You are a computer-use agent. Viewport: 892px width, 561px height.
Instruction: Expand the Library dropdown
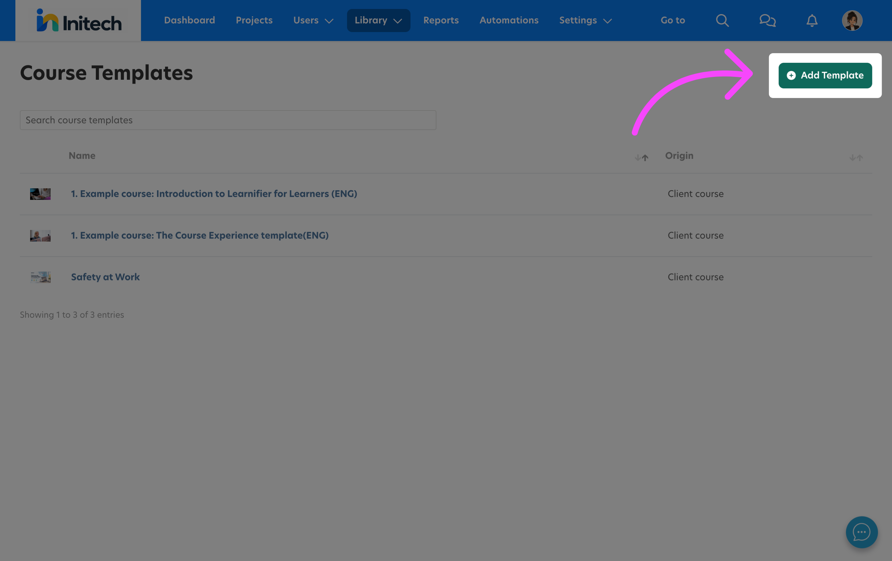pos(378,20)
